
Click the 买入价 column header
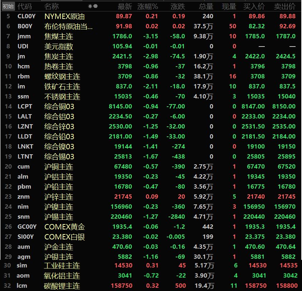tap(254, 6)
